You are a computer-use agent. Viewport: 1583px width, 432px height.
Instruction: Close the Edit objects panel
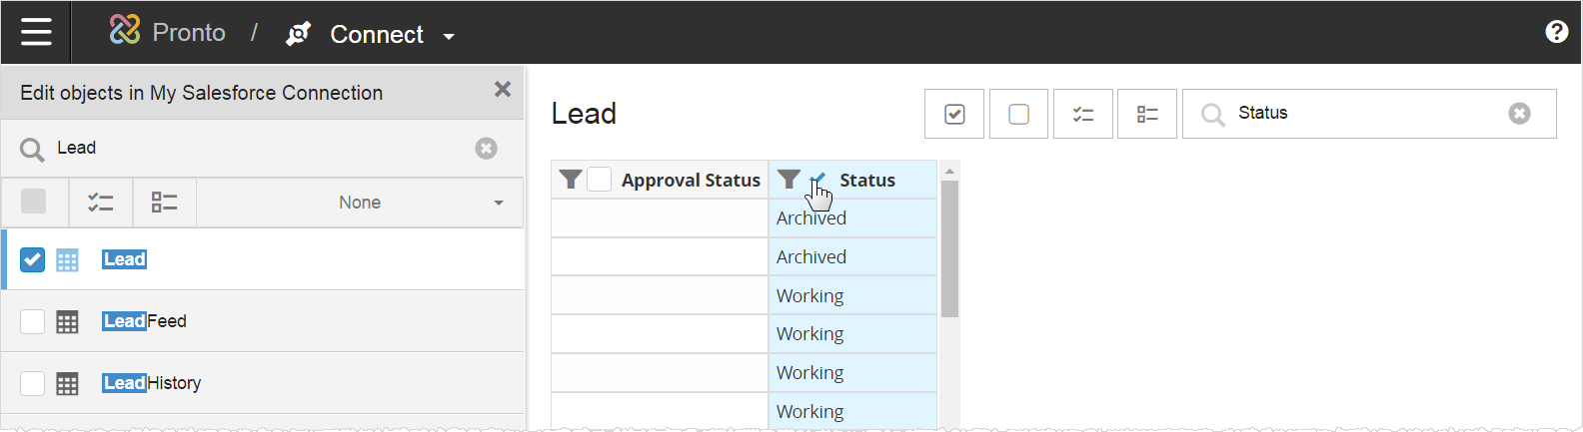tap(503, 90)
